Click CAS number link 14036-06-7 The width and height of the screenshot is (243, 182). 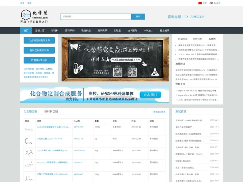79,174
